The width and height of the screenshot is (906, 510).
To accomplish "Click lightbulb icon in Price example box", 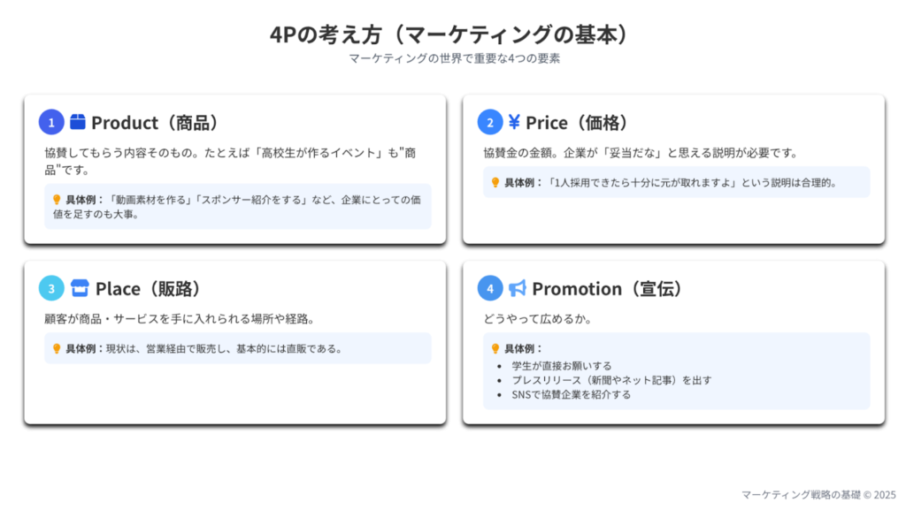I will [x=495, y=183].
